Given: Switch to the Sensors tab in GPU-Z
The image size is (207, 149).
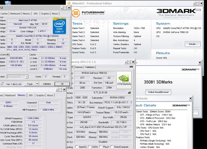Looking at the screenshot, I should (79, 67).
